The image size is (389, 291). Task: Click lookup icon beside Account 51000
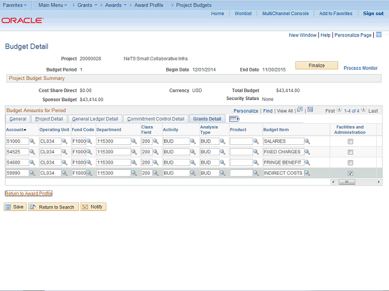pyautogui.click(x=32, y=141)
